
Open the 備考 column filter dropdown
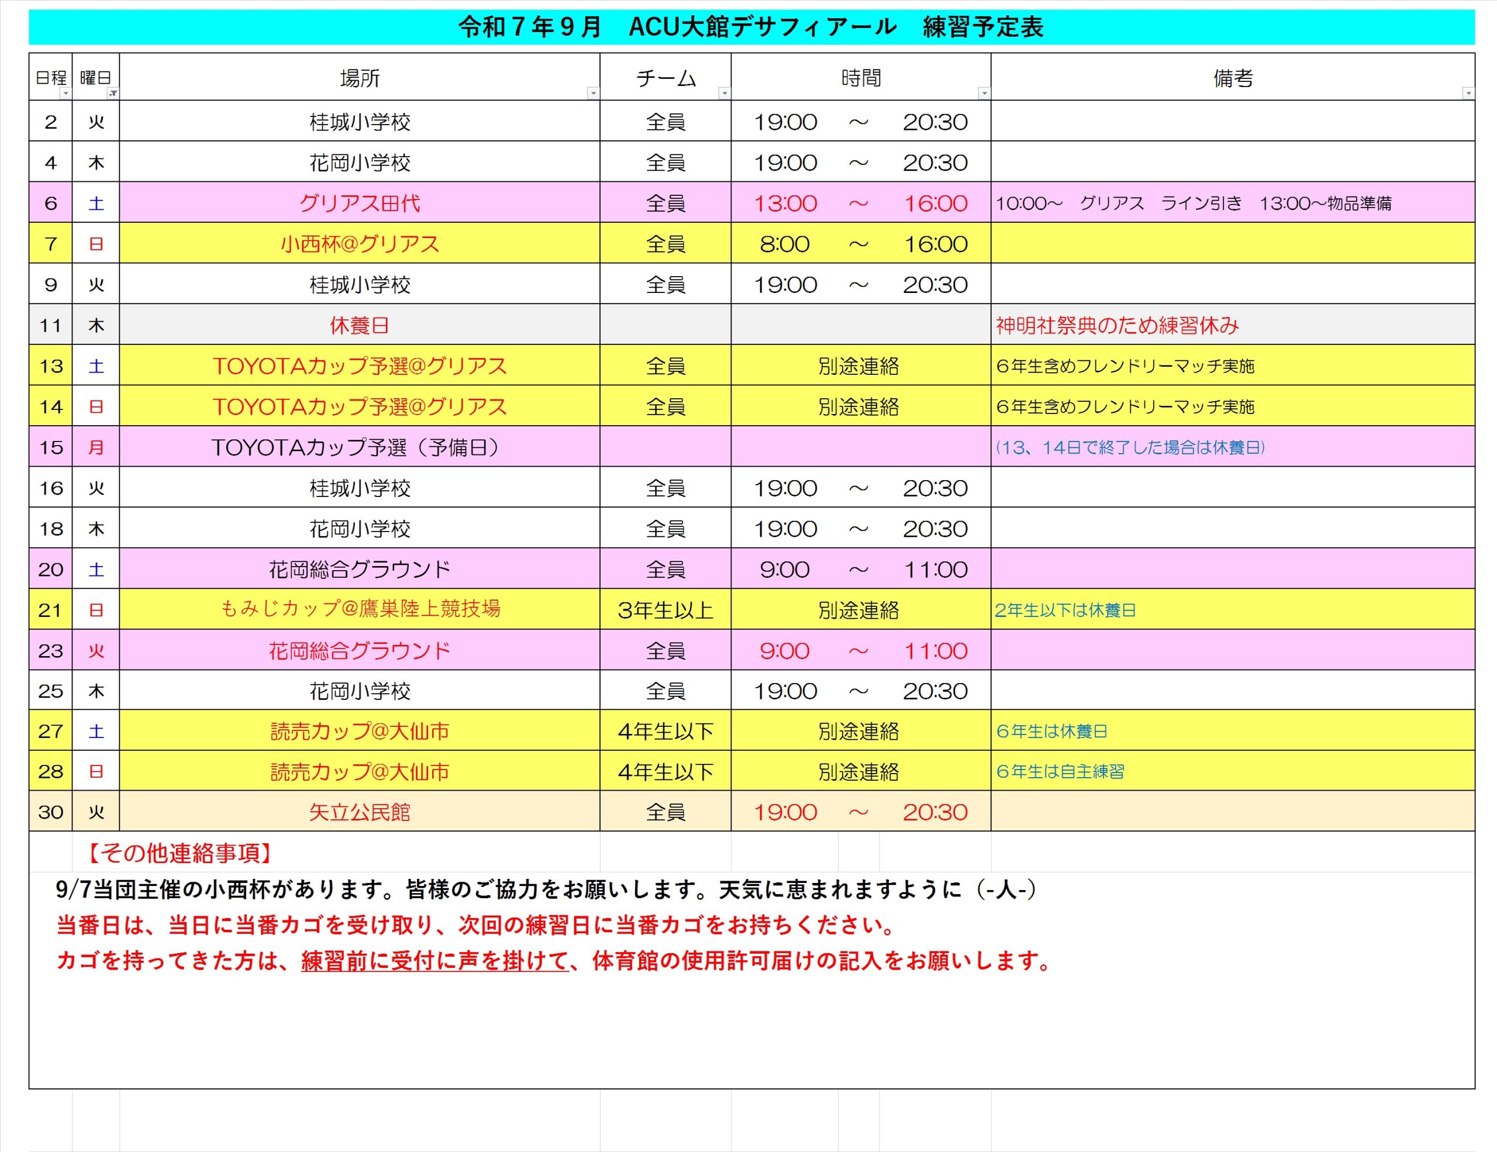coord(1468,93)
